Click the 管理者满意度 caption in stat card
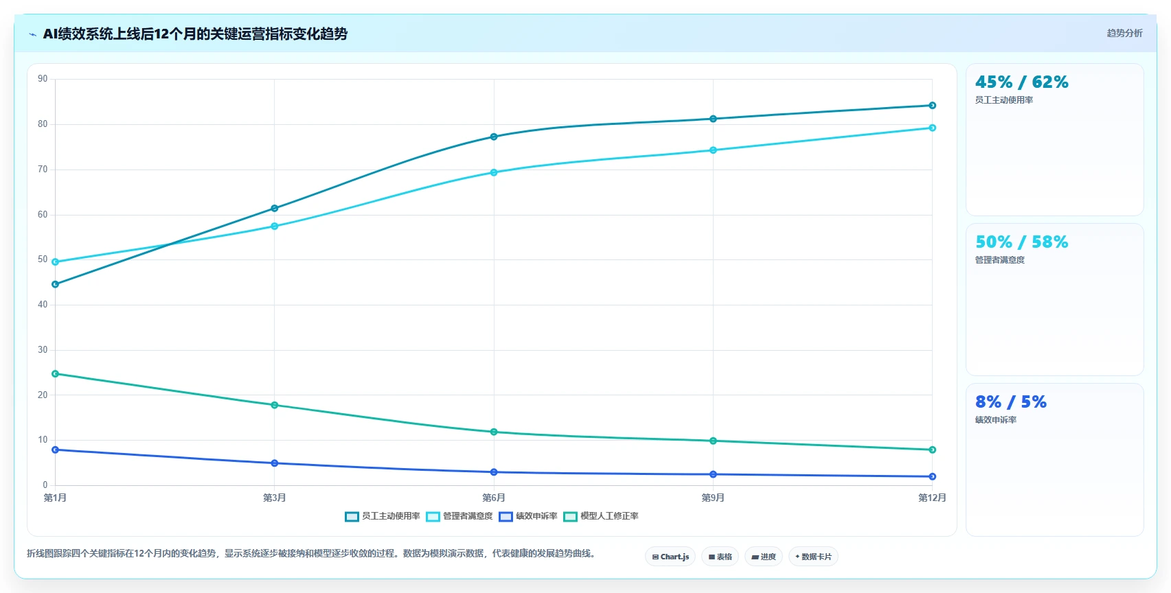Image resolution: width=1171 pixels, height=593 pixels. (1000, 260)
